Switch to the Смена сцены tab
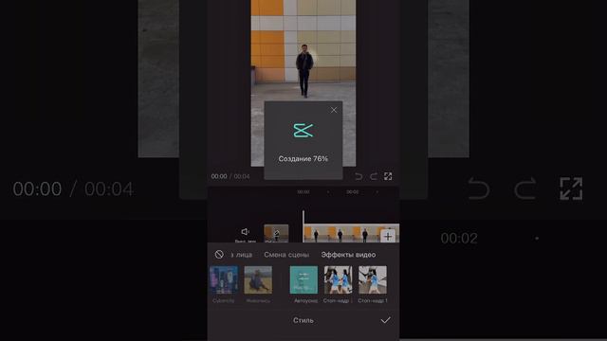 click(286, 255)
